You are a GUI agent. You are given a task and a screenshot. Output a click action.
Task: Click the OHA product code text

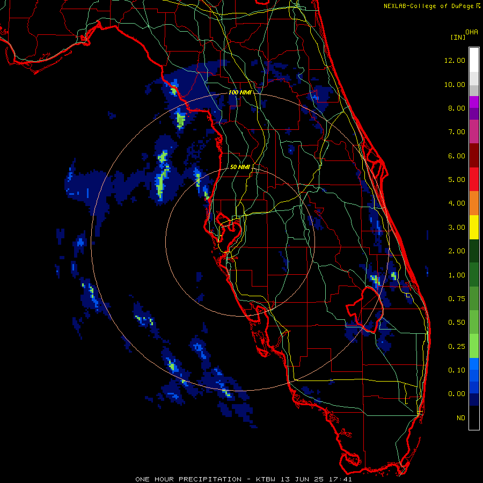[x=472, y=32]
